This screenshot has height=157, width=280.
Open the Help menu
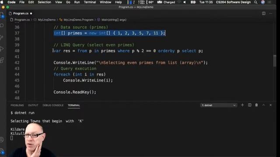(119, 2)
